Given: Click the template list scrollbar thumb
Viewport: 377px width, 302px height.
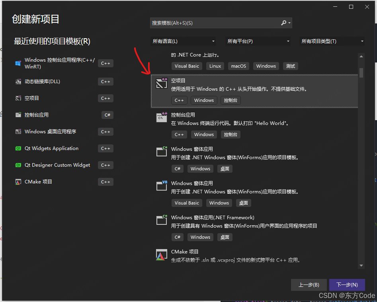Looking at the screenshot, I should pyautogui.click(x=361, y=72).
